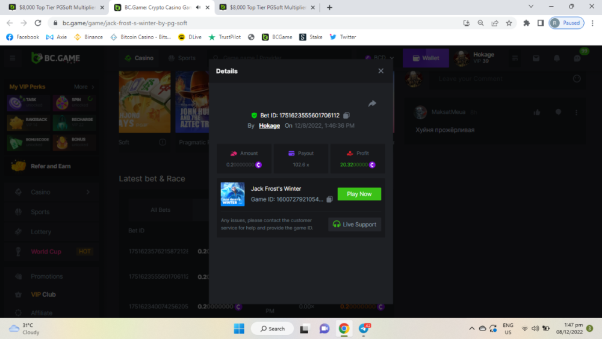Click the Windows Start button
Image resolution: width=602 pixels, height=339 pixels.
coord(239,328)
